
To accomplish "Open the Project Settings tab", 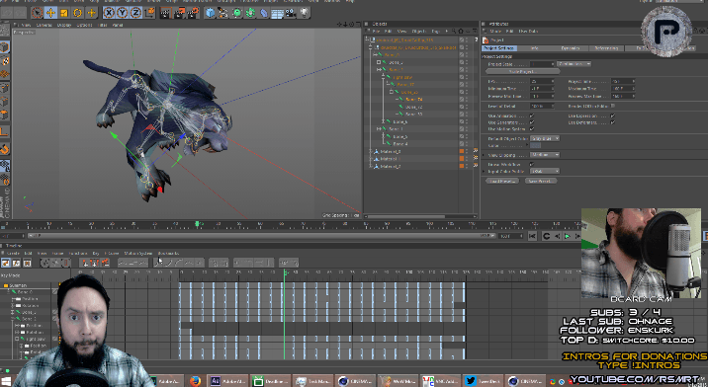I will 499,47.
